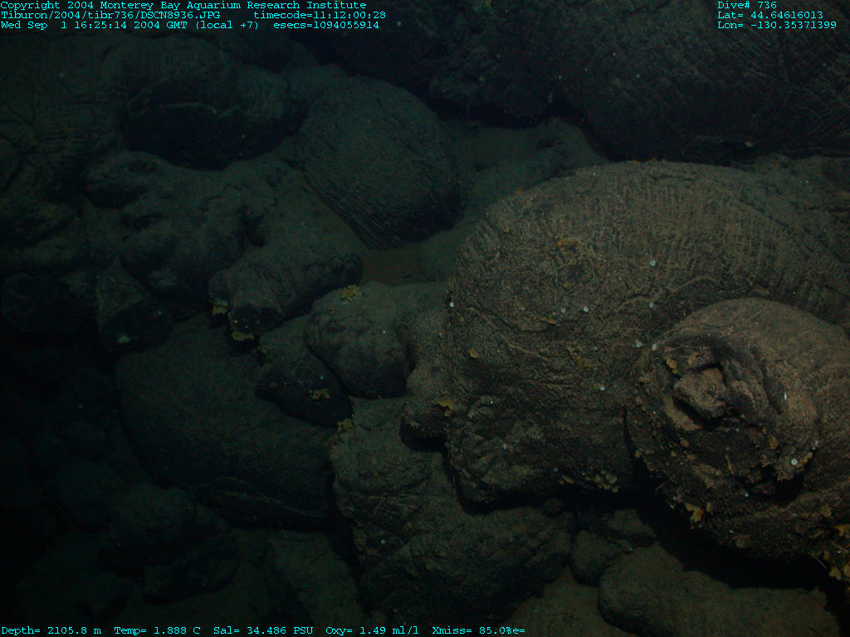Click the yellow organism on center rock top
The height and width of the screenshot is (637, 850).
(349, 292)
